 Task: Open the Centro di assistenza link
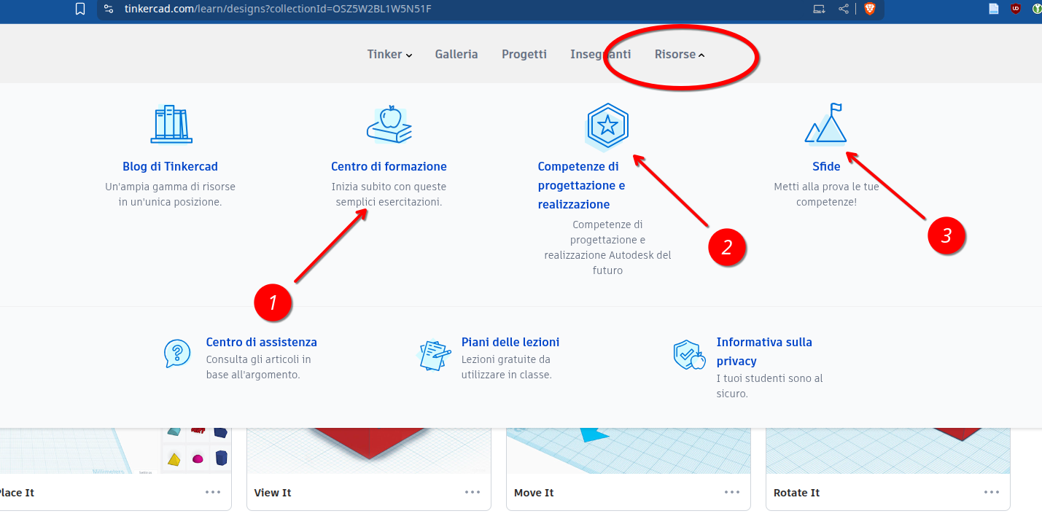click(261, 342)
